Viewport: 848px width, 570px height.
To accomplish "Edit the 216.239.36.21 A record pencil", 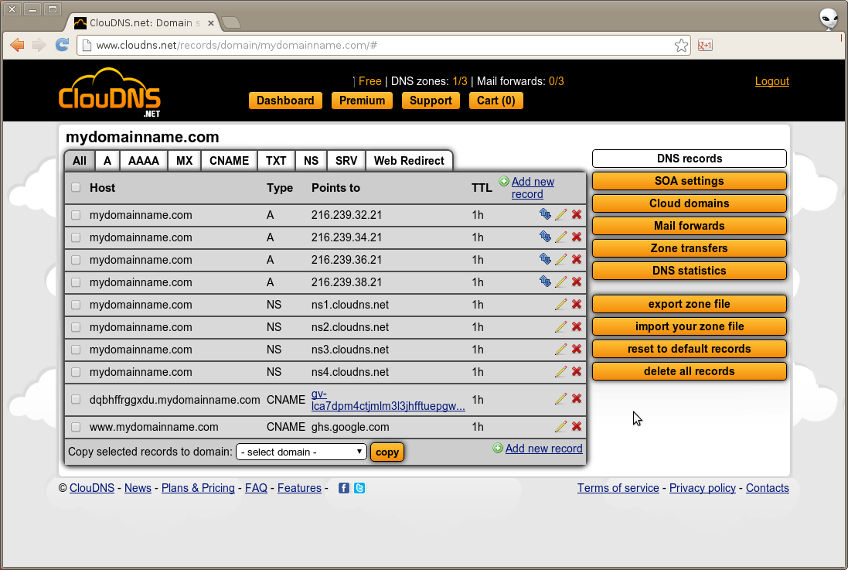I will coord(561,259).
